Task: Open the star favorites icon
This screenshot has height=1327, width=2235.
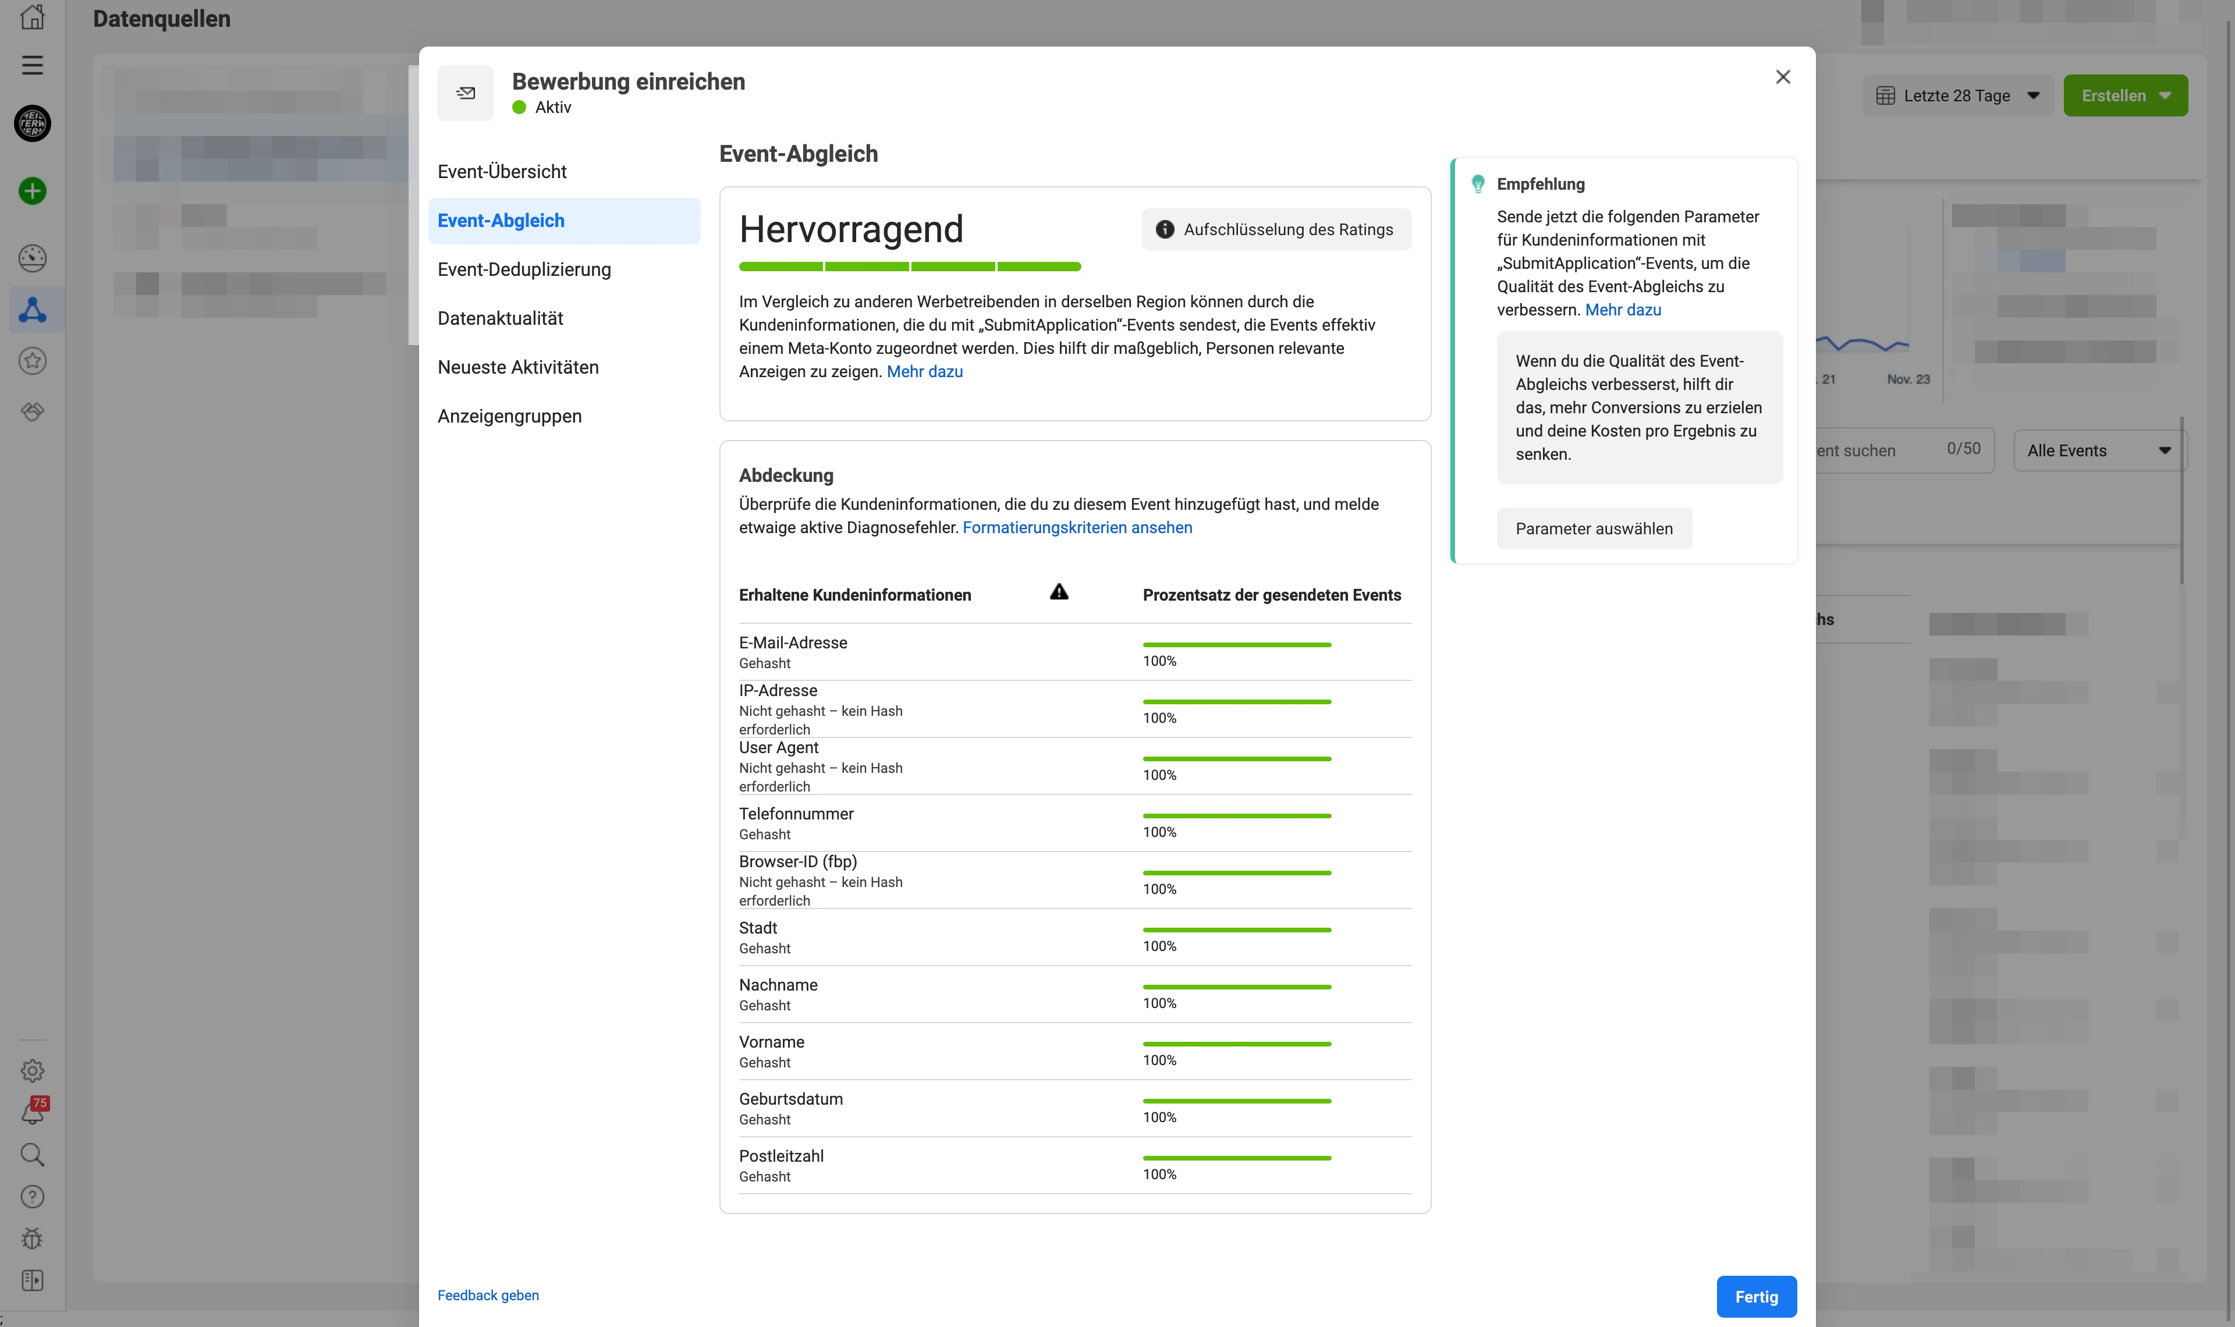Action: pos(32,361)
